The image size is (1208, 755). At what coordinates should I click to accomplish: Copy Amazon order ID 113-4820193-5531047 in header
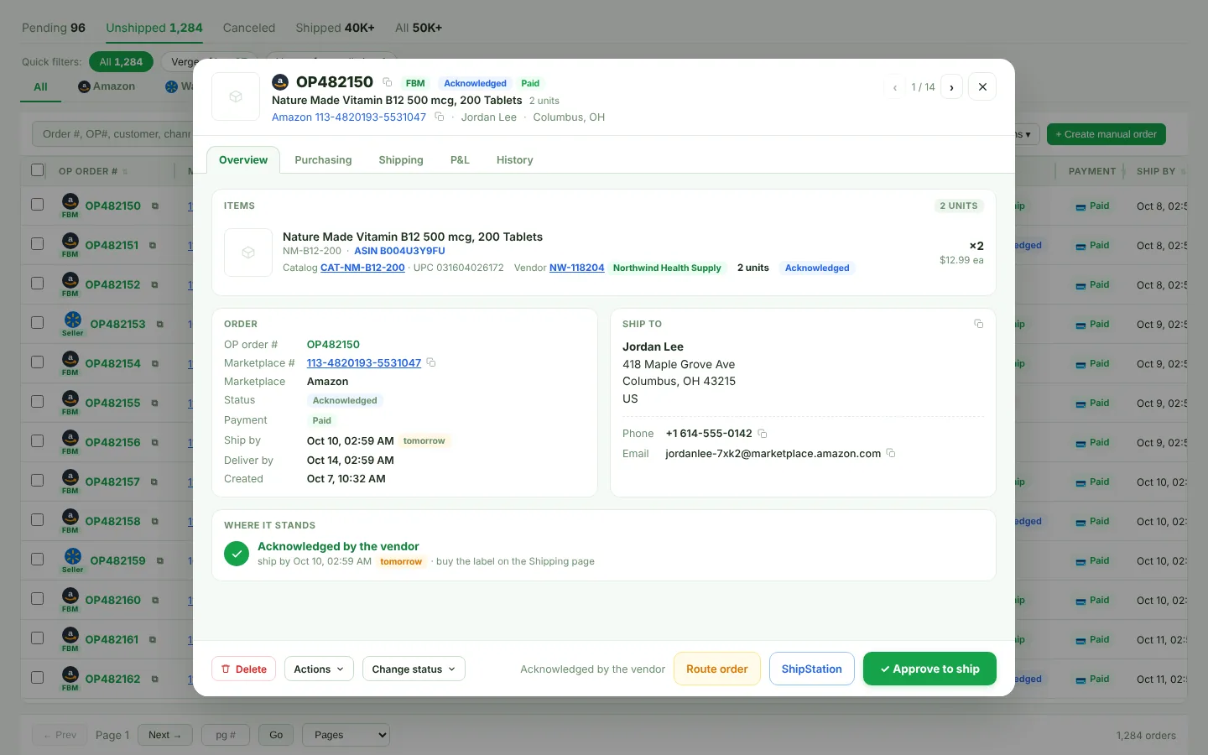pyautogui.click(x=439, y=117)
